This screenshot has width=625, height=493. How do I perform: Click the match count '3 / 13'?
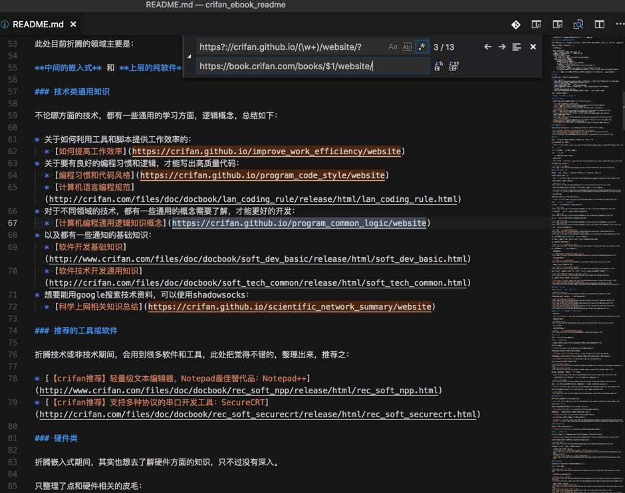[443, 47]
